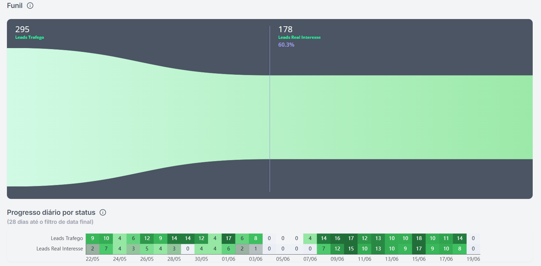Click the narrower right funnel stage band
Viewport: 541px width, 266px height.
[401, 117]
